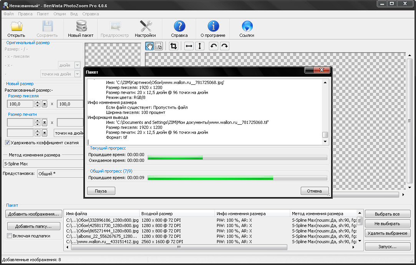The height and width of the screenshot is (265, 416).
Task: Close the Пакет dialog with X
Action: point(322,70)
